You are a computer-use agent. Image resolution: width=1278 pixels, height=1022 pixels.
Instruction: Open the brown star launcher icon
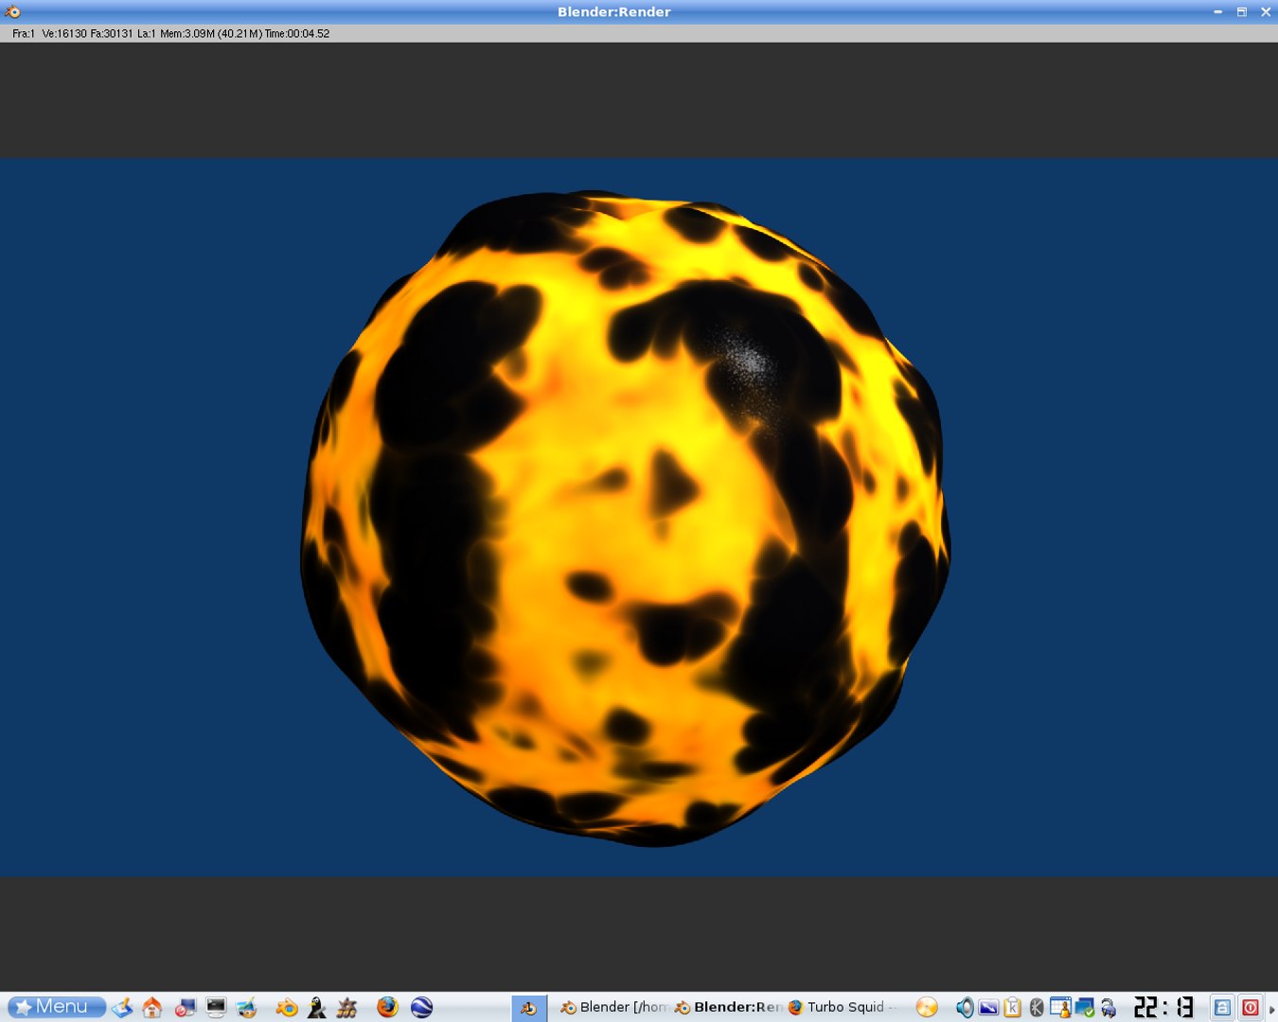coord(347,1008)
